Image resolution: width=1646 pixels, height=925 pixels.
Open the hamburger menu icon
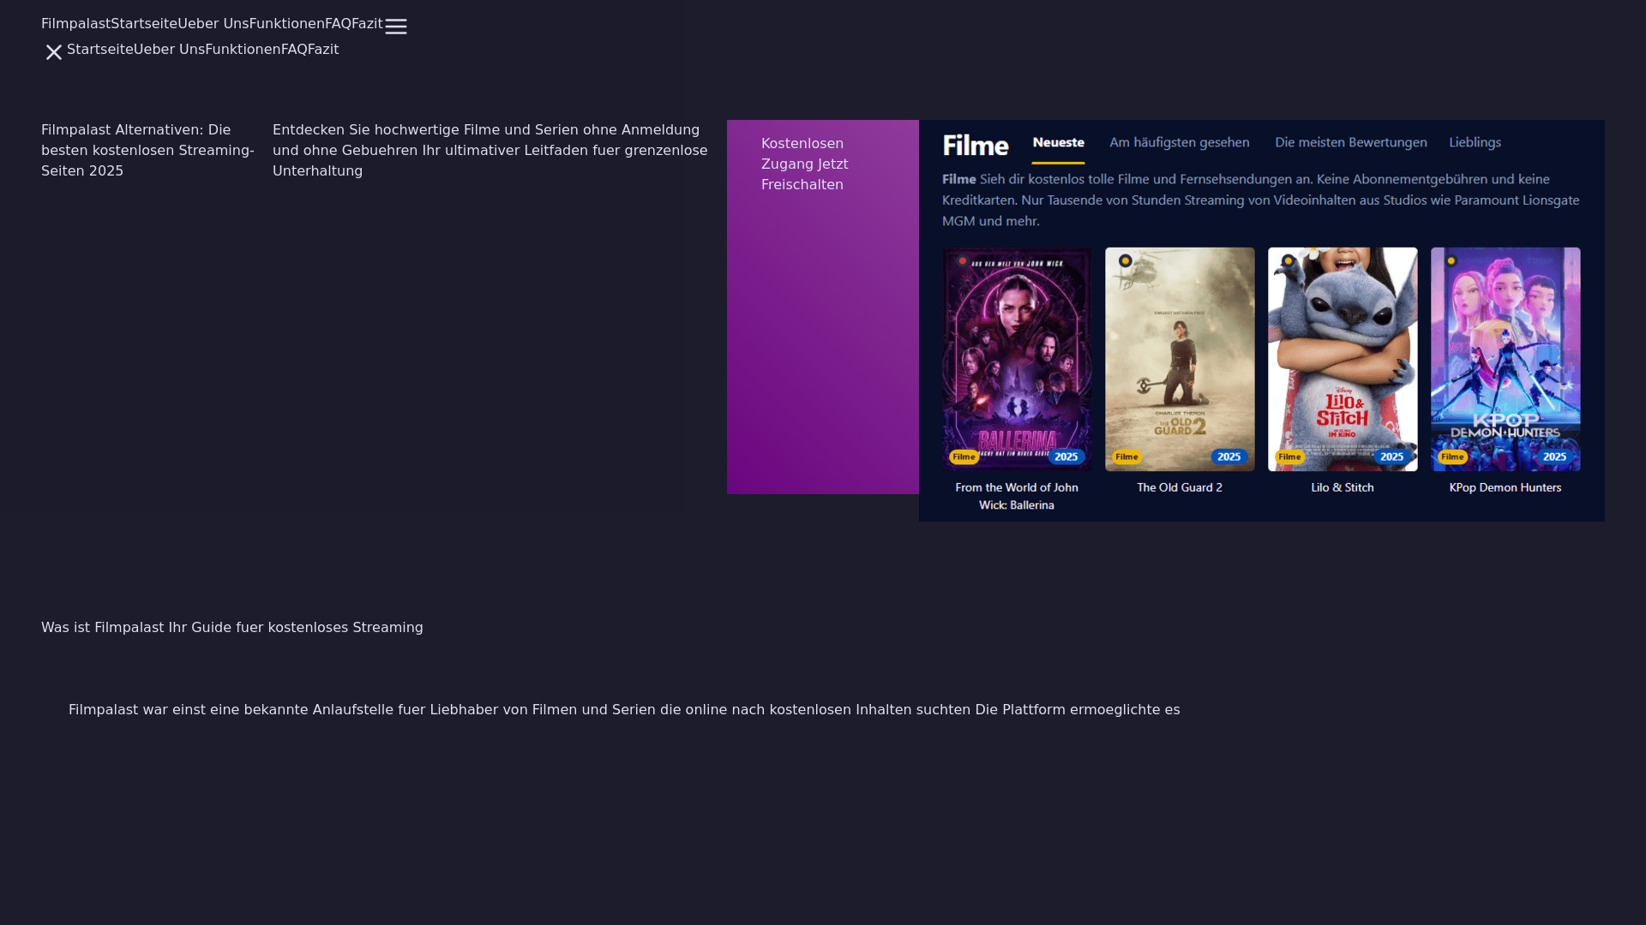pyautogui.click(x=396, y=27)
